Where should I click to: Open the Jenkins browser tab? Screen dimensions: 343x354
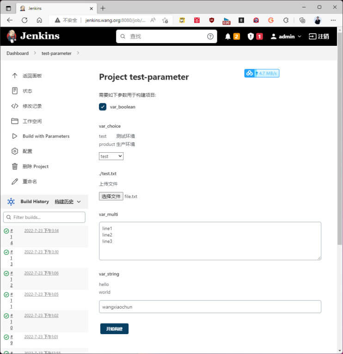tap(56, 8)
